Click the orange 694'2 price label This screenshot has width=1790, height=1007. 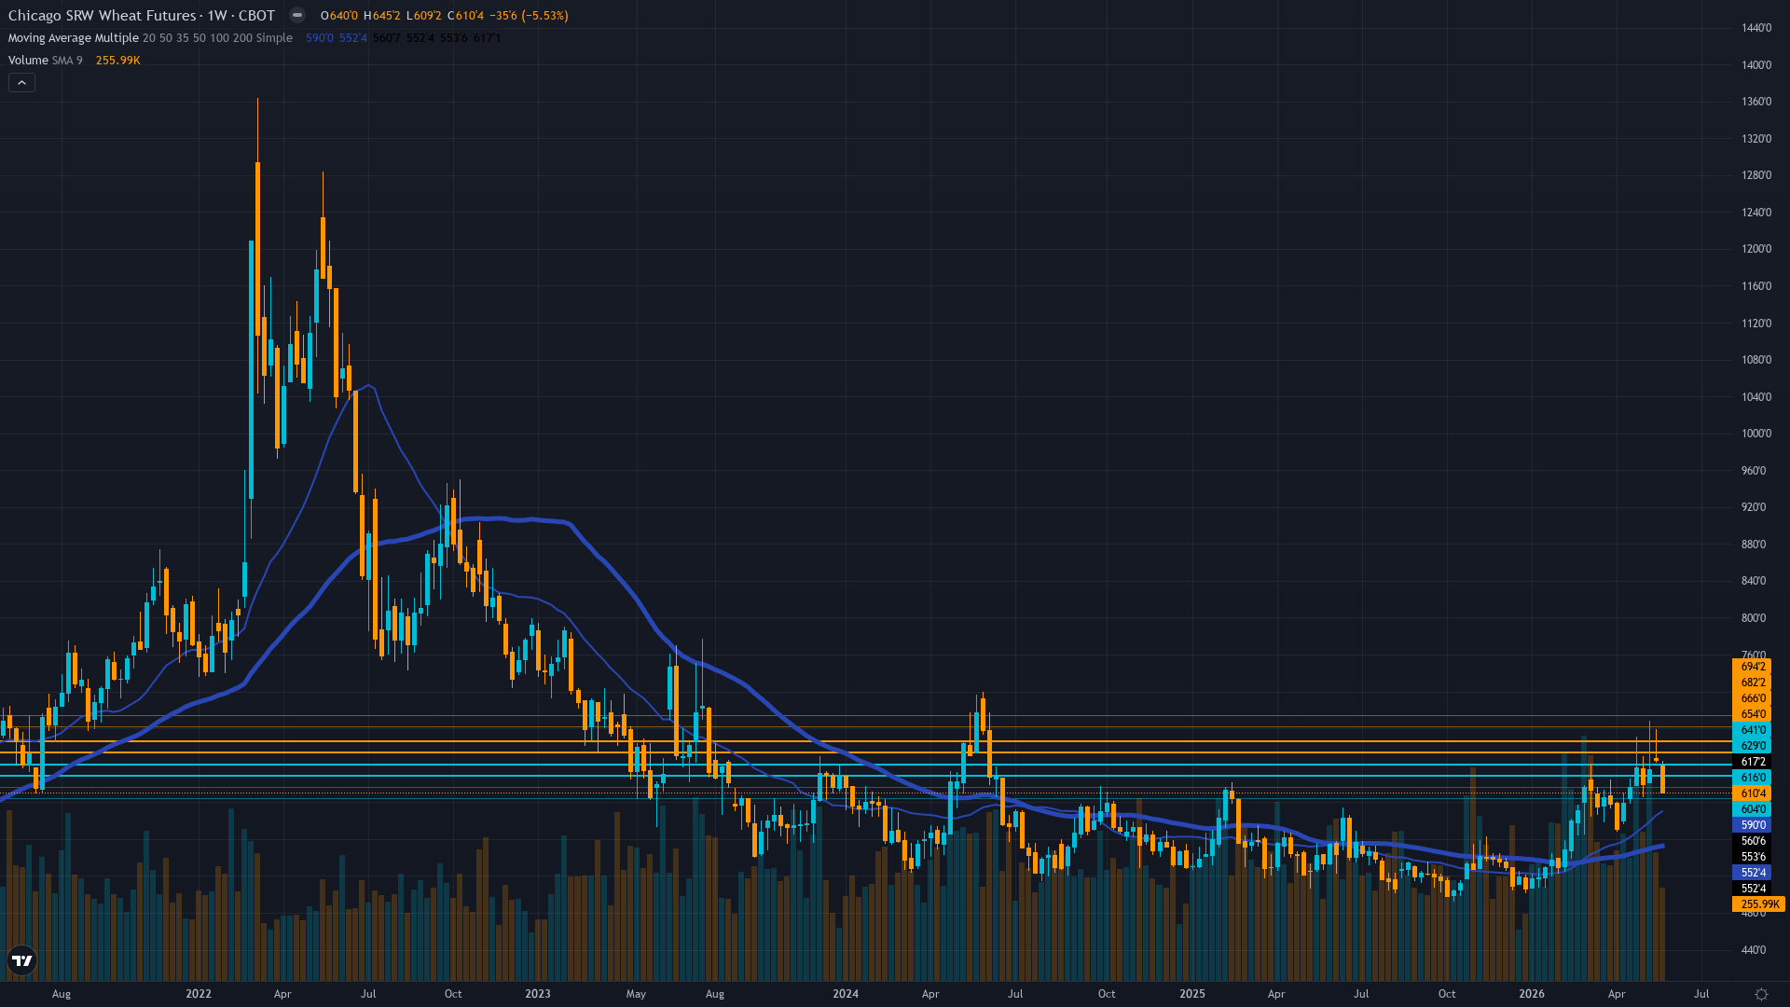click(1752, 667)
